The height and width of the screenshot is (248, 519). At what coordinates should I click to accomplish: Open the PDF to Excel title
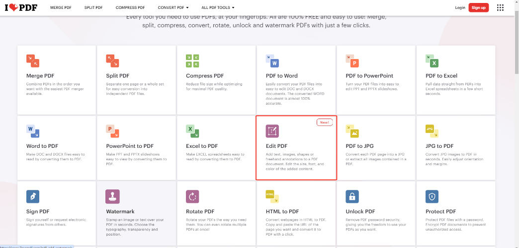[441, 75]
